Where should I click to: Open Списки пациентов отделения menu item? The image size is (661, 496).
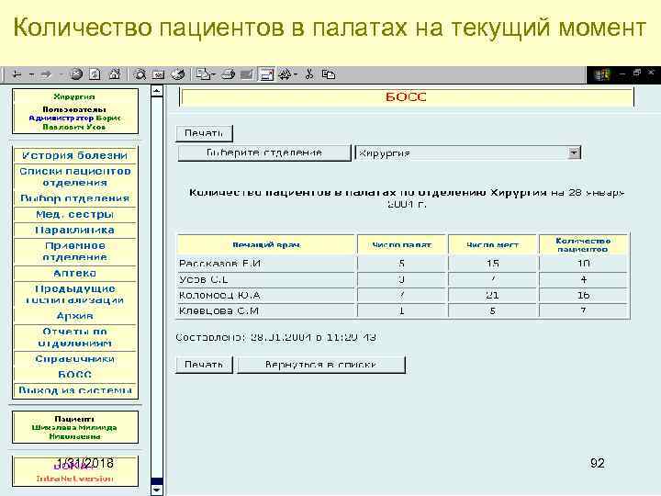click(74, 176)
